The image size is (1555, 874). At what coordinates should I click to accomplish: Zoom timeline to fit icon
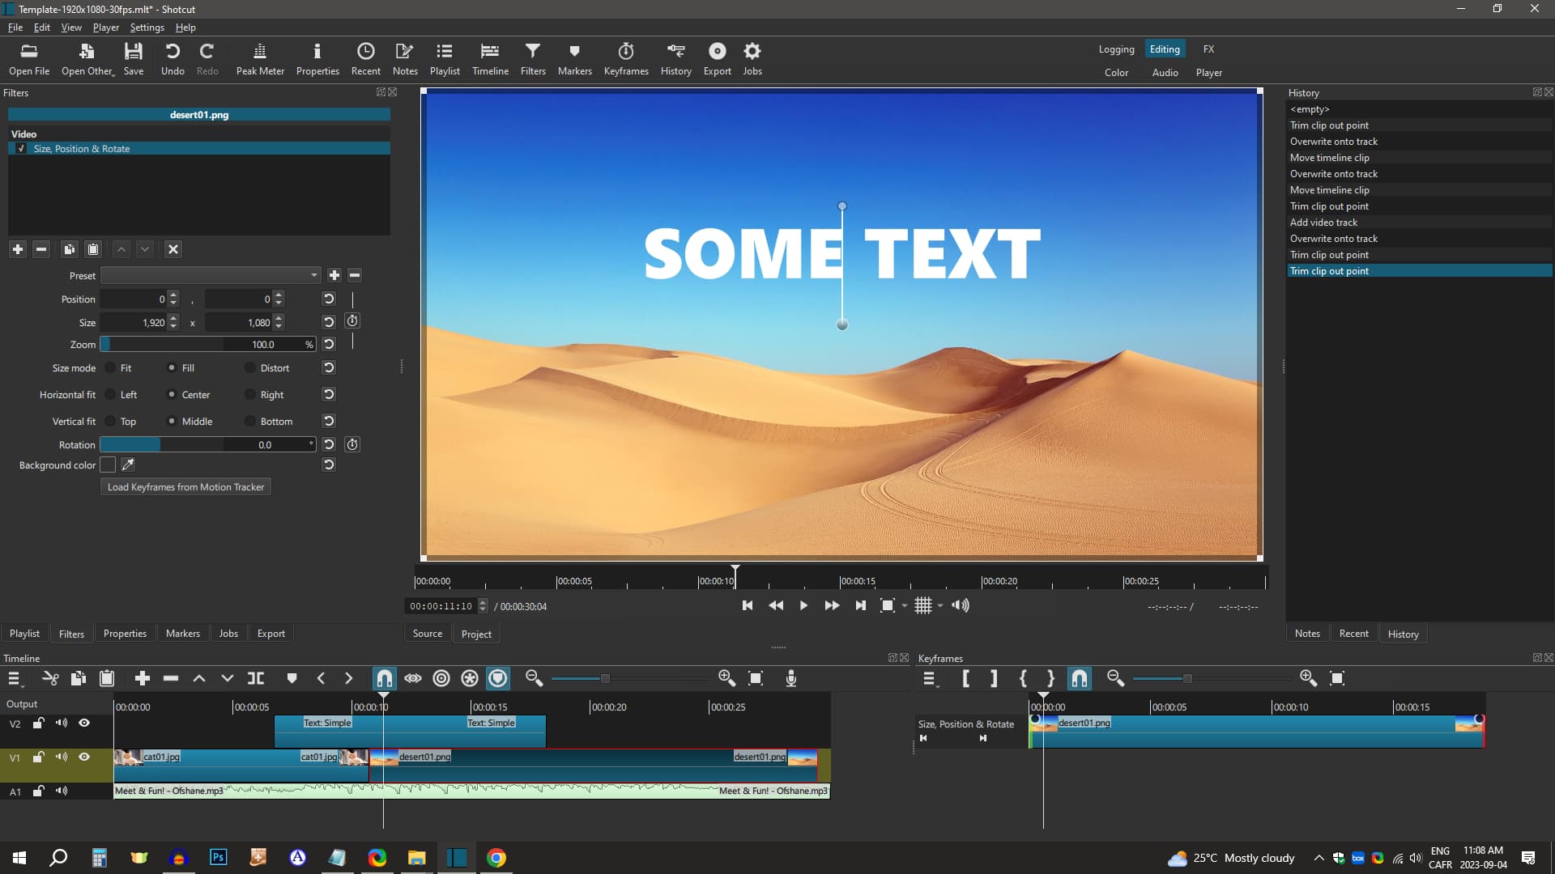(756, 678)
